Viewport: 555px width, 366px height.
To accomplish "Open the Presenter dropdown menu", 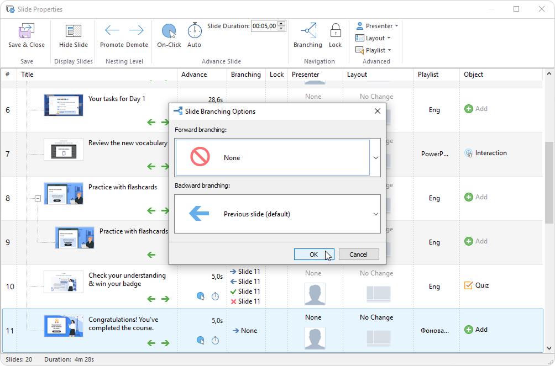I will click(378, 26).
